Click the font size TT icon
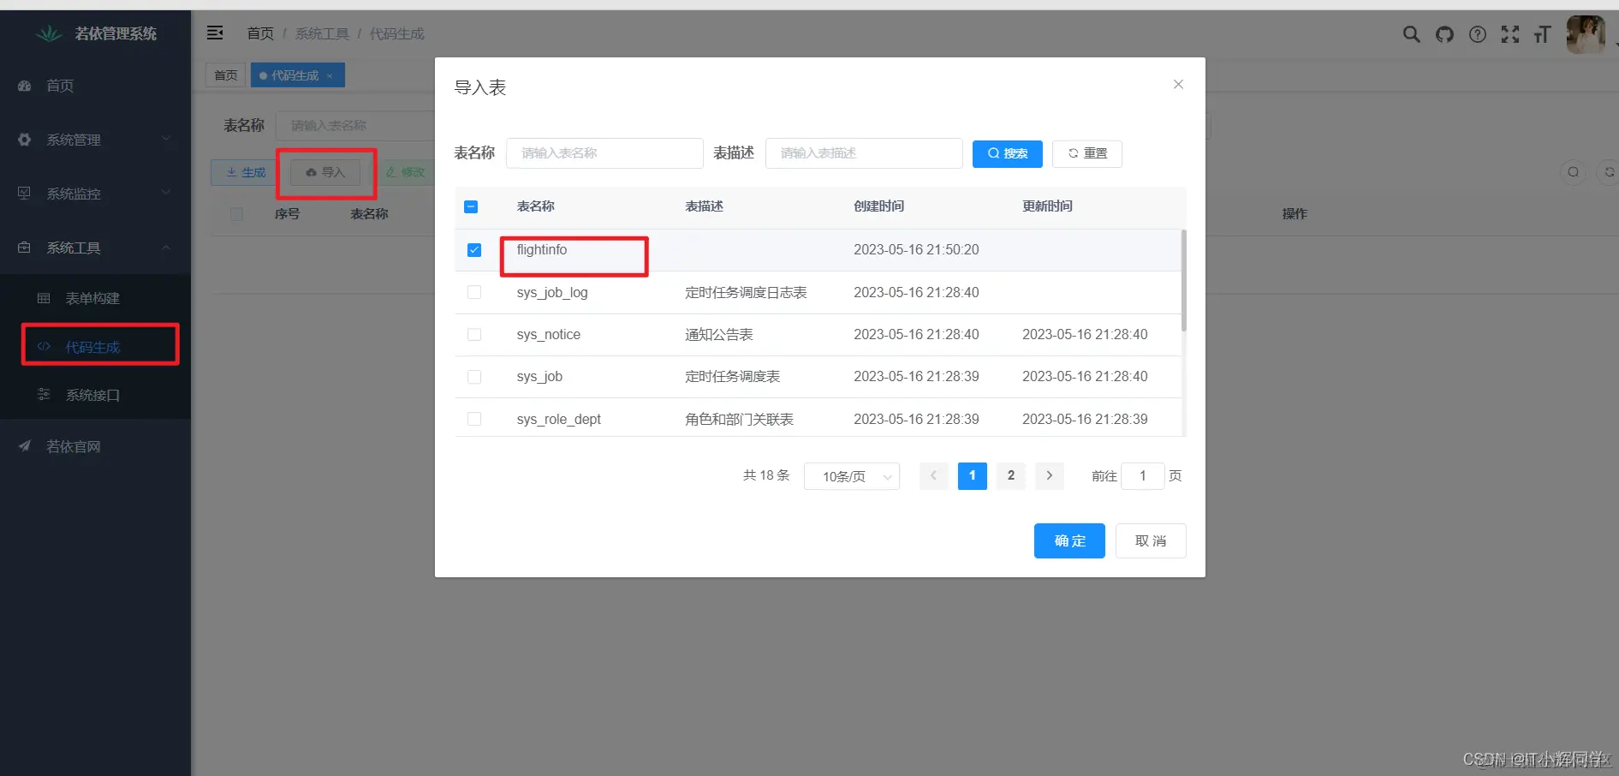Image resolution: width=1619 pixels, height=776 pixels. pyautogui.click(x=1542, y=34)
